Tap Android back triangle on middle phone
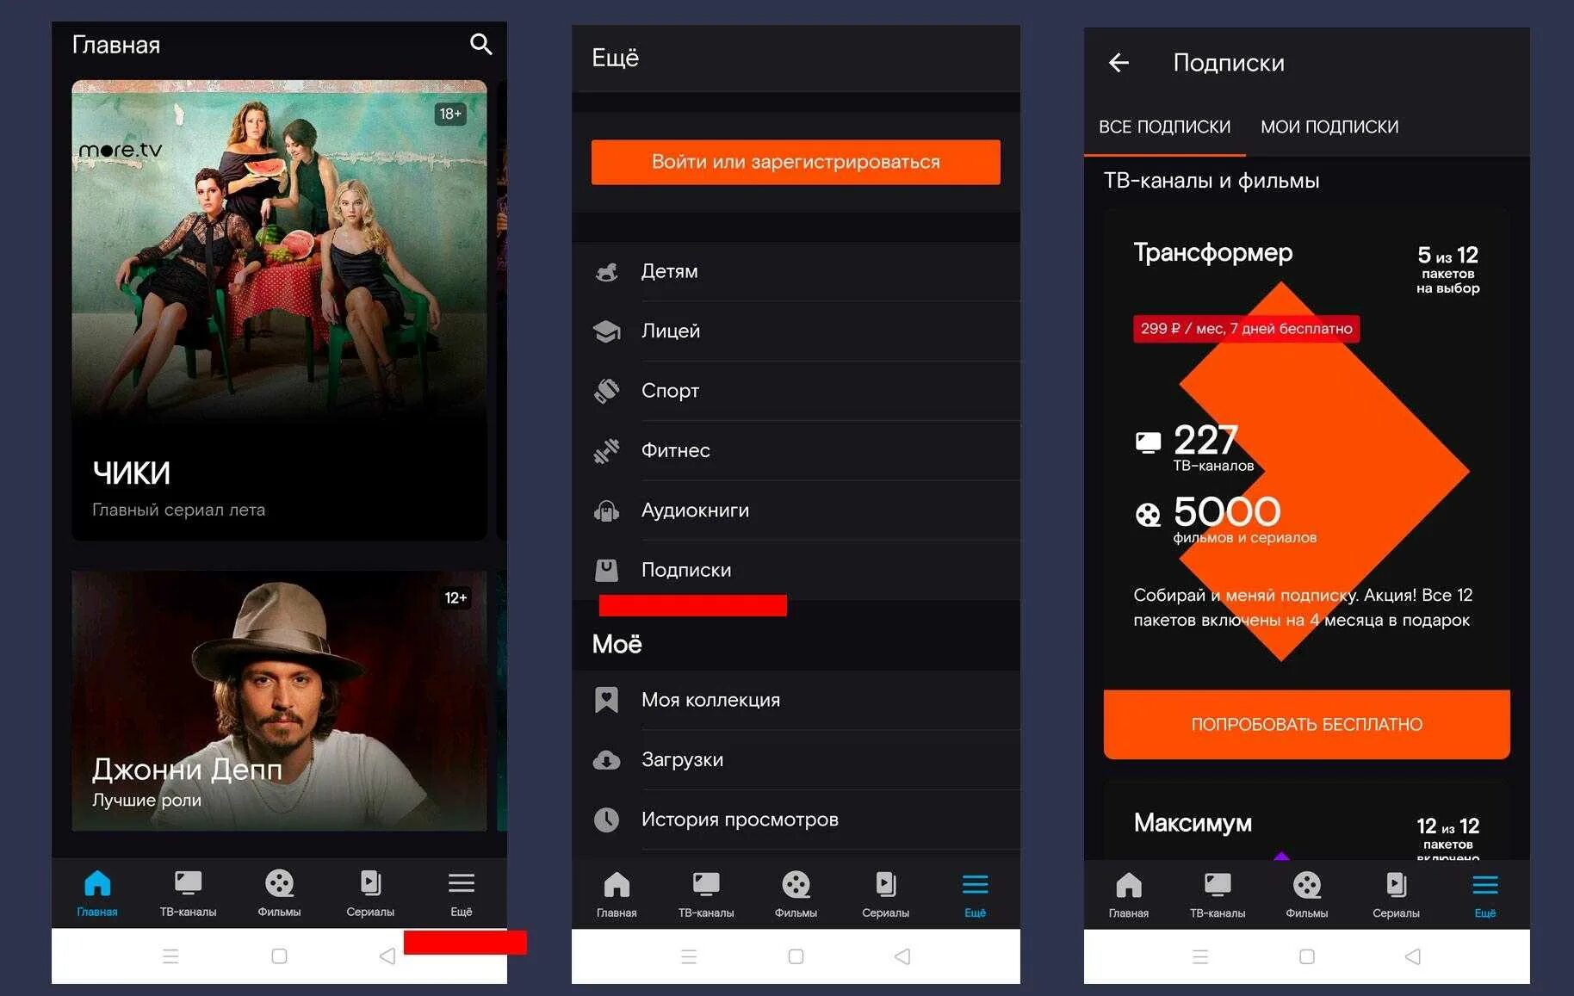Image resolution: width=1574 pixels, height=996 pixels. click(x=902, y=956)
